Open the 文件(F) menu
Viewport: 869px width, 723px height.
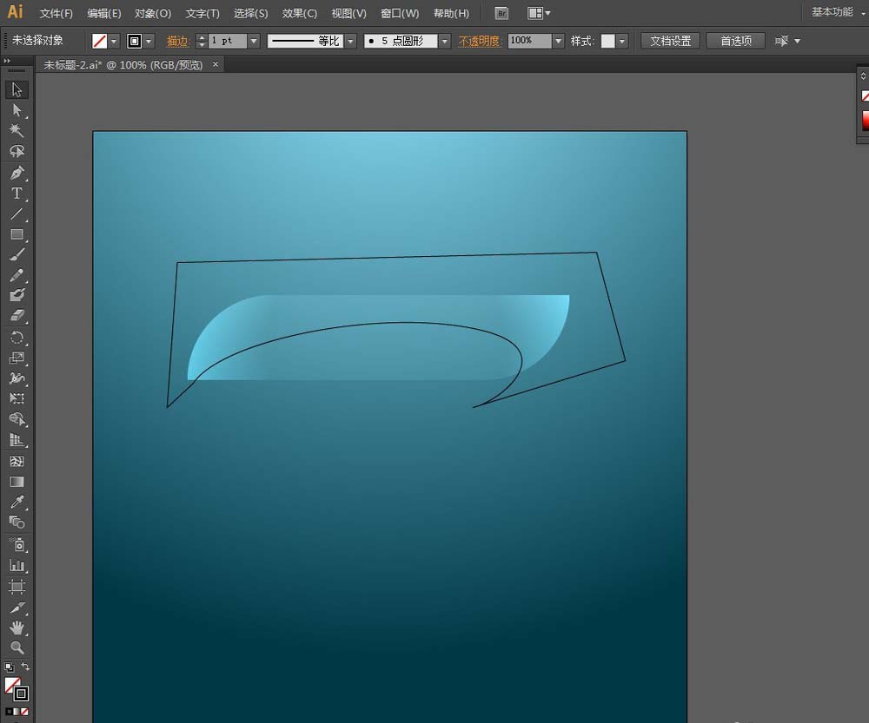56,14
